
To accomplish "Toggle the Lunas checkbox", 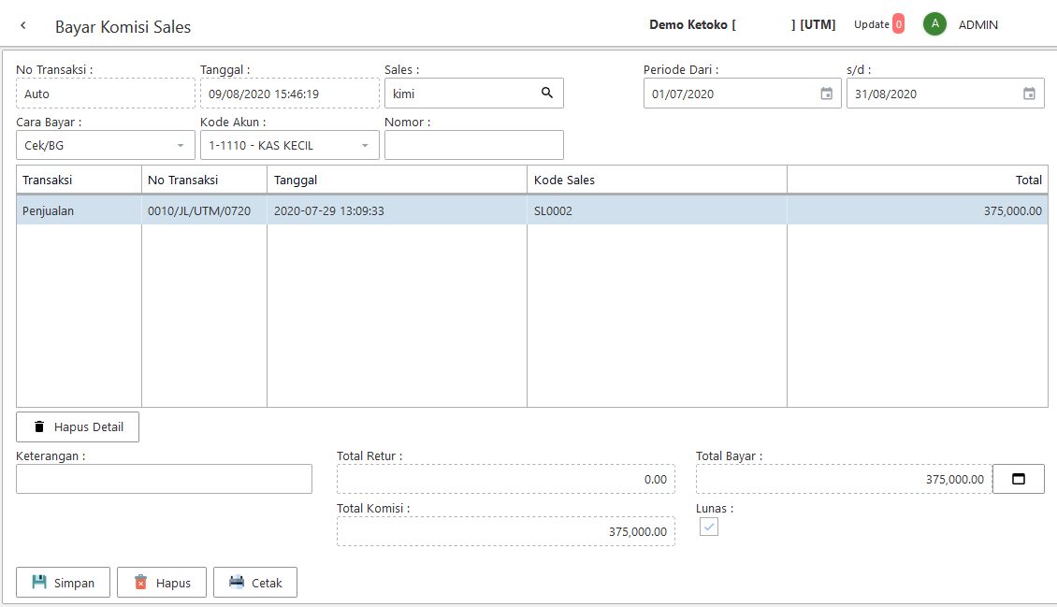I will click(709, 528).
